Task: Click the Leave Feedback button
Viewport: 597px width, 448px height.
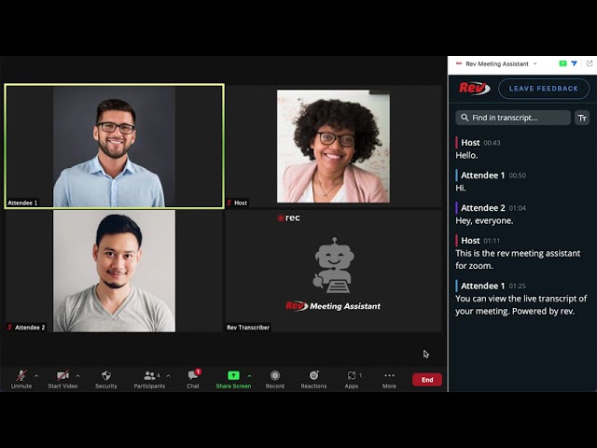Action: (x=544, y=89)
